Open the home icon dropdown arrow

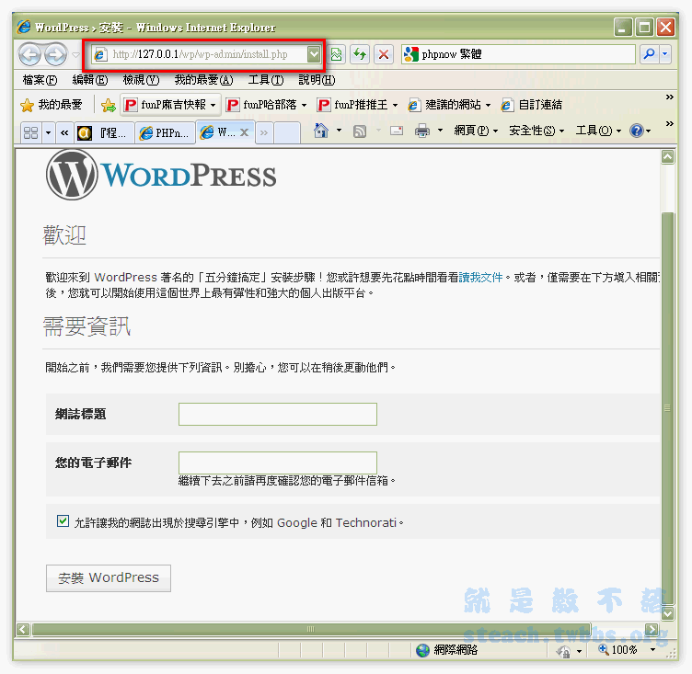(x=339, y=131)
